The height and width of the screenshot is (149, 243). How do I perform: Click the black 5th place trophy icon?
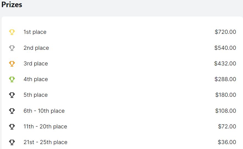12,95
